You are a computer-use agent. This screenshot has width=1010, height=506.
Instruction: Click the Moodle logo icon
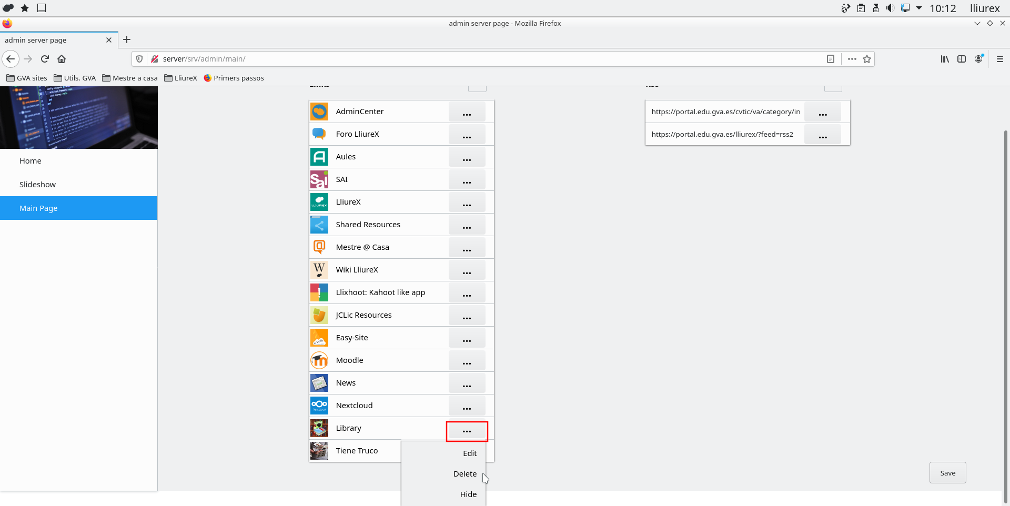click(x=319, y=360)
